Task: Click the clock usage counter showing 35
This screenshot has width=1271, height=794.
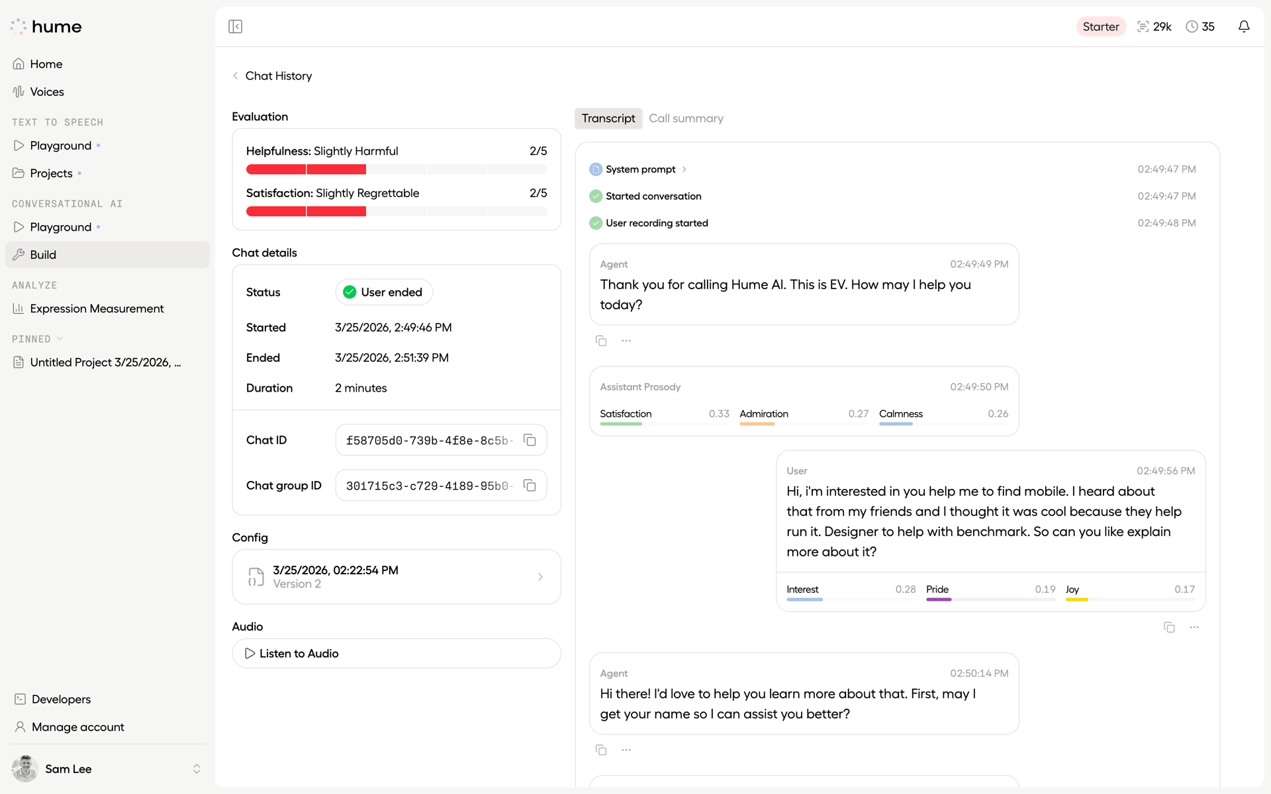Action: click(1200, 26)
